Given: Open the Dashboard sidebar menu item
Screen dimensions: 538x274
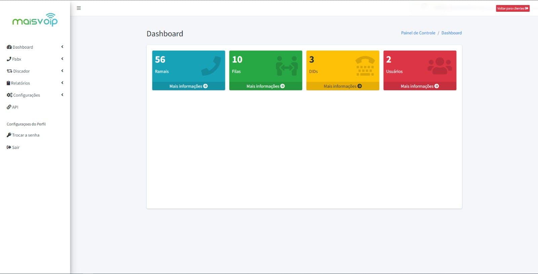Looking at the screenshot, I should pyautogui.click(x=35, y=47).
